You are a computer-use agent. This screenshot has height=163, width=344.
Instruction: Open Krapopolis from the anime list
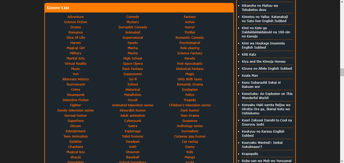coord(250,154)
